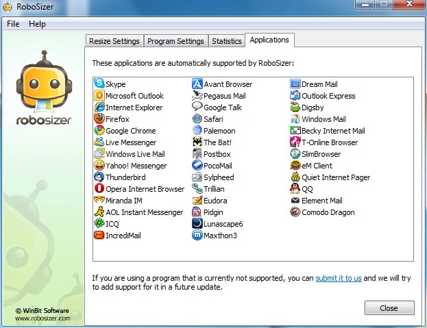Click the The Bat! icon
The height and width of the screenshot is (328, 427).
[197, 142]
